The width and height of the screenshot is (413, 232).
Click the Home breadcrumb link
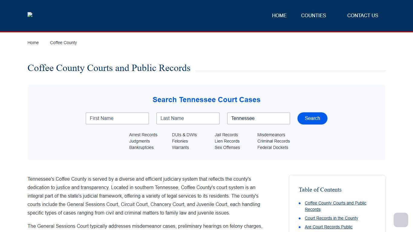pyautogui.click(x=33, y=43)
